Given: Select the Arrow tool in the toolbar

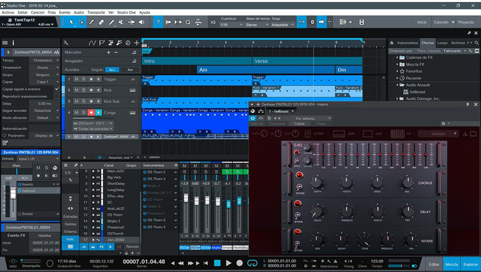Looking at the screenshot, I should coord(71,22).
